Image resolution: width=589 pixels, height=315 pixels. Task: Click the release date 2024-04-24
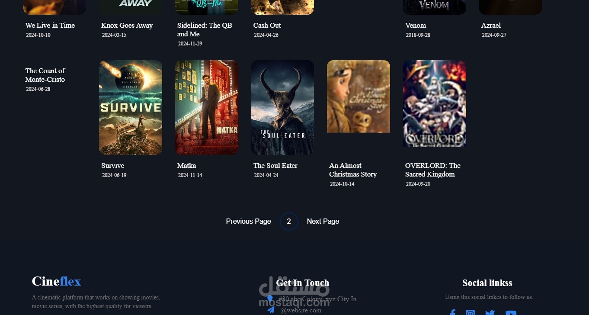coord(266,175)
